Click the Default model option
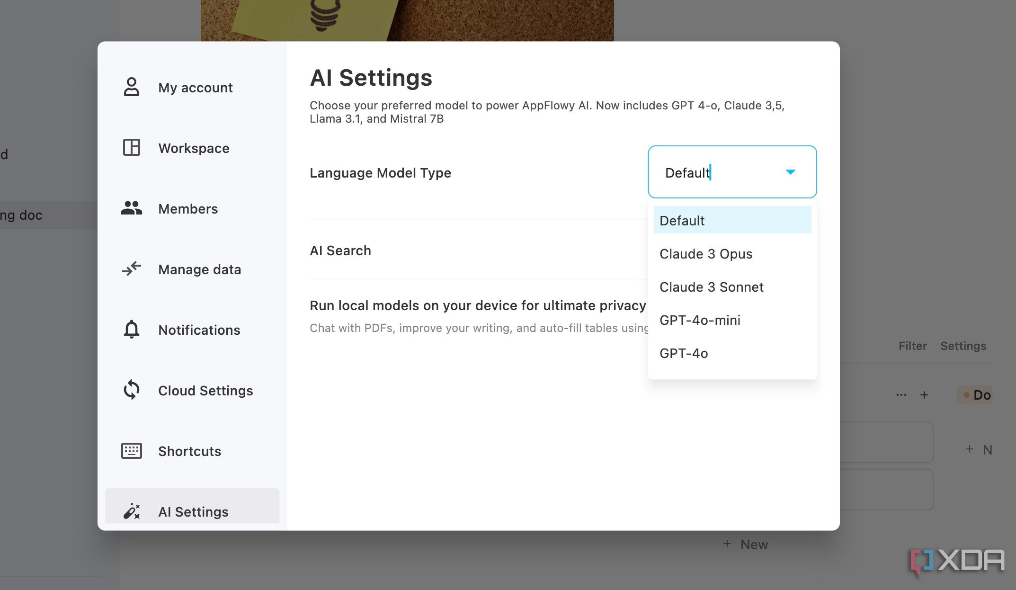Image resolution: width=1016 pixels, height=590 pixels. click(x=731, y=220)
